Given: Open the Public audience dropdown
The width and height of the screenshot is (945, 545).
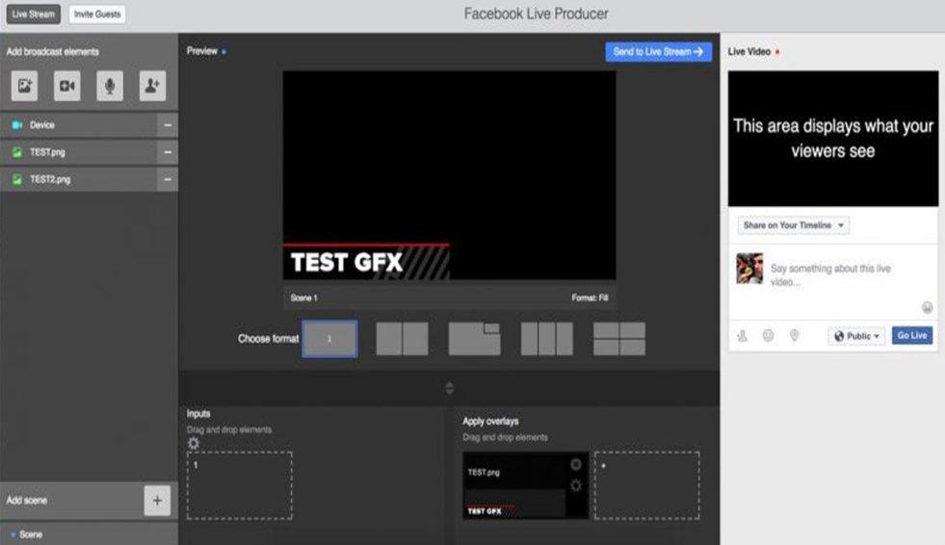Looking at the screenshot, I should 856,336.
